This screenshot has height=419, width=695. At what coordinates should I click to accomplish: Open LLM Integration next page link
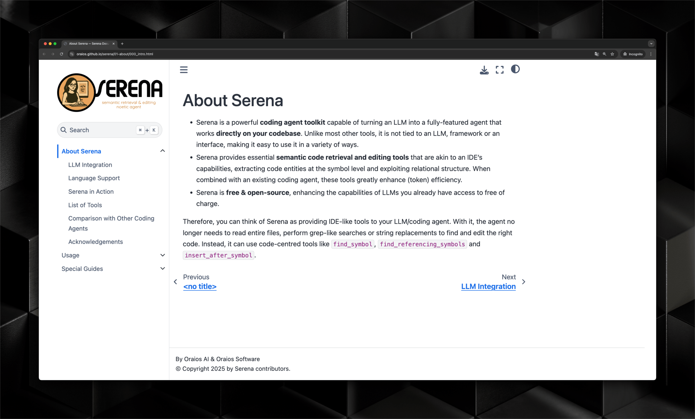coord(488,286)
